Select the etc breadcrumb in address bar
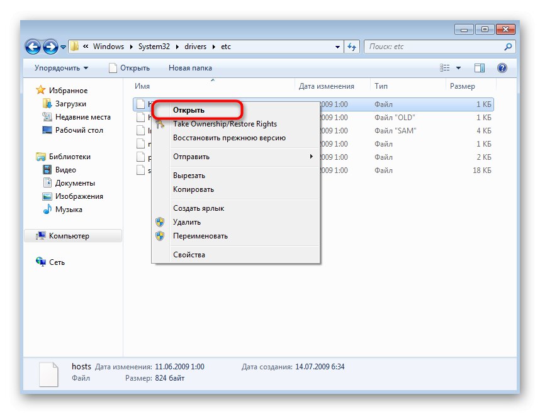 click(x=226, y=47)
